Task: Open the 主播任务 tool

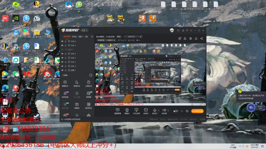Action: coord(88,84)
